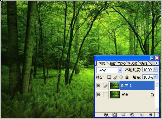
Task: Create a new layer
Action: (142, 115)
